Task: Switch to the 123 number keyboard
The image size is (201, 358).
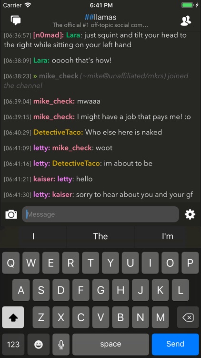Action: coord(13,344)
